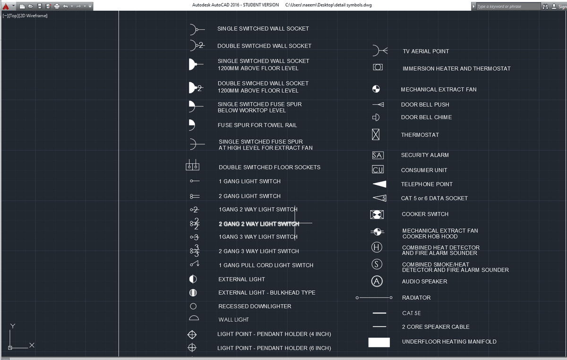Open an existing drawing

click(x=30, y=6)
